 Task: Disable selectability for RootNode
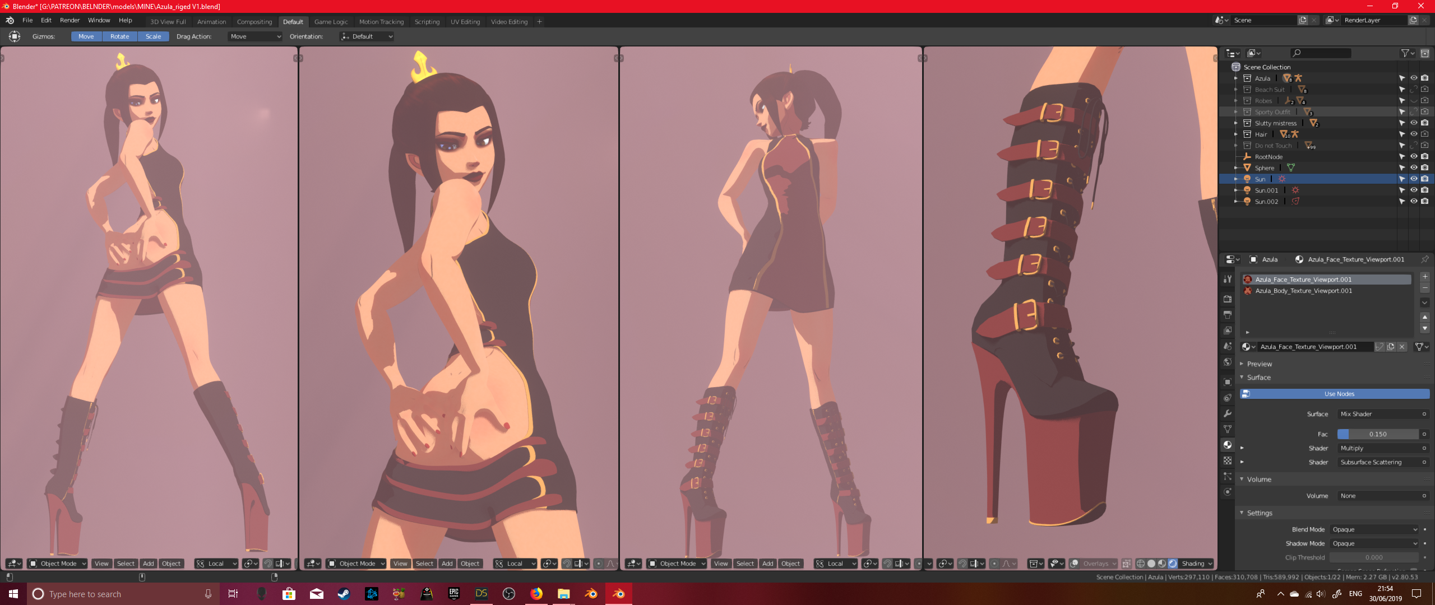(1402, 157)
